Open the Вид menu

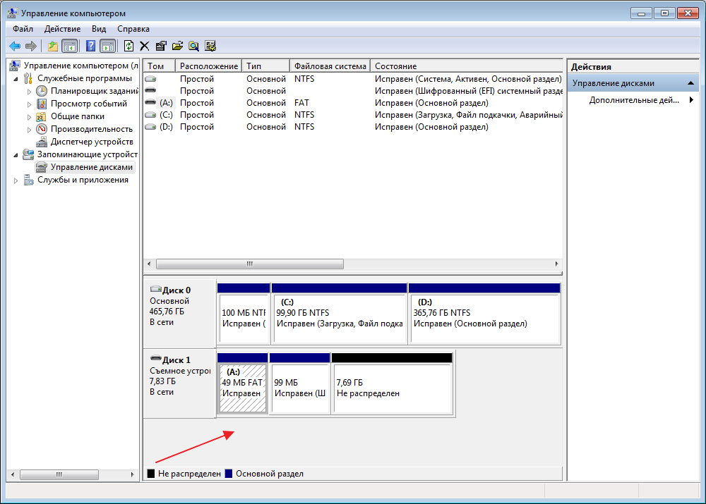click(99, 29)
